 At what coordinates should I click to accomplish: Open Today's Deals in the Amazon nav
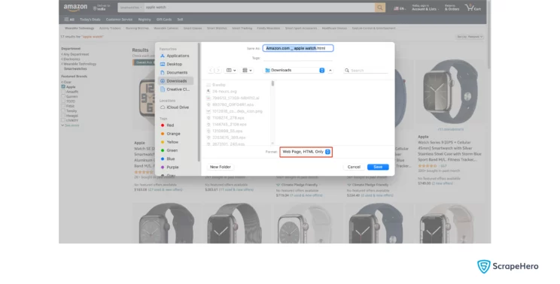tap(90, 20)
